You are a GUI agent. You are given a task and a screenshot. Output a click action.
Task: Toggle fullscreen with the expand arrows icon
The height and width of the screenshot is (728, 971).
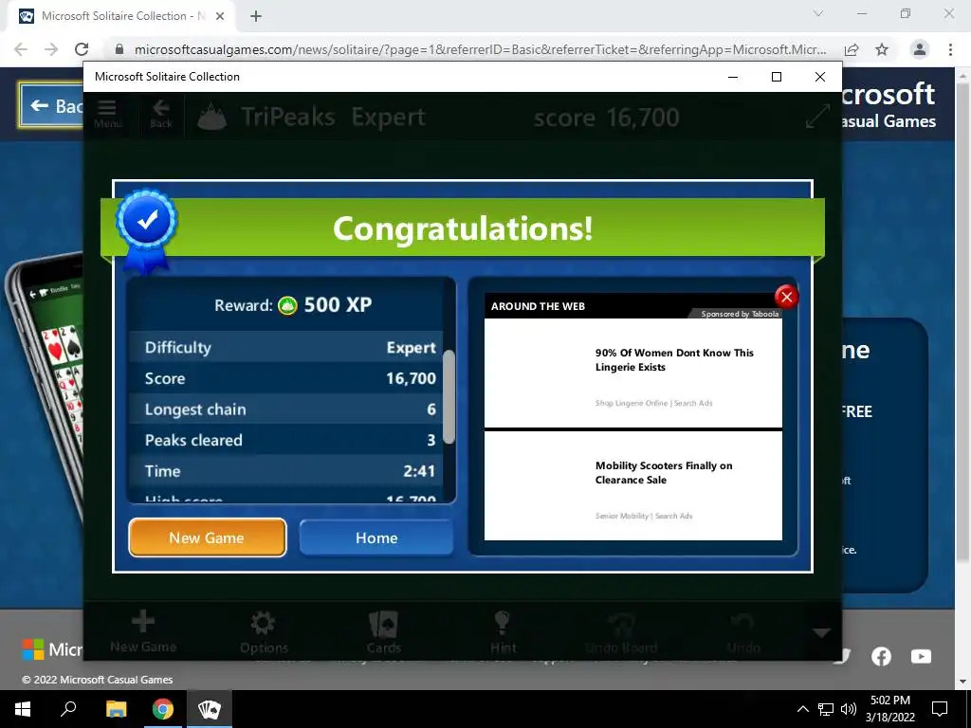click(x=817, y=116)
